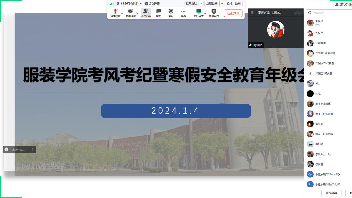Viewport: 352px width, 198px height.
Task: Click the 成员(18) members icon in toolbar
Action: pyautogui.click(x=146, y=11)
